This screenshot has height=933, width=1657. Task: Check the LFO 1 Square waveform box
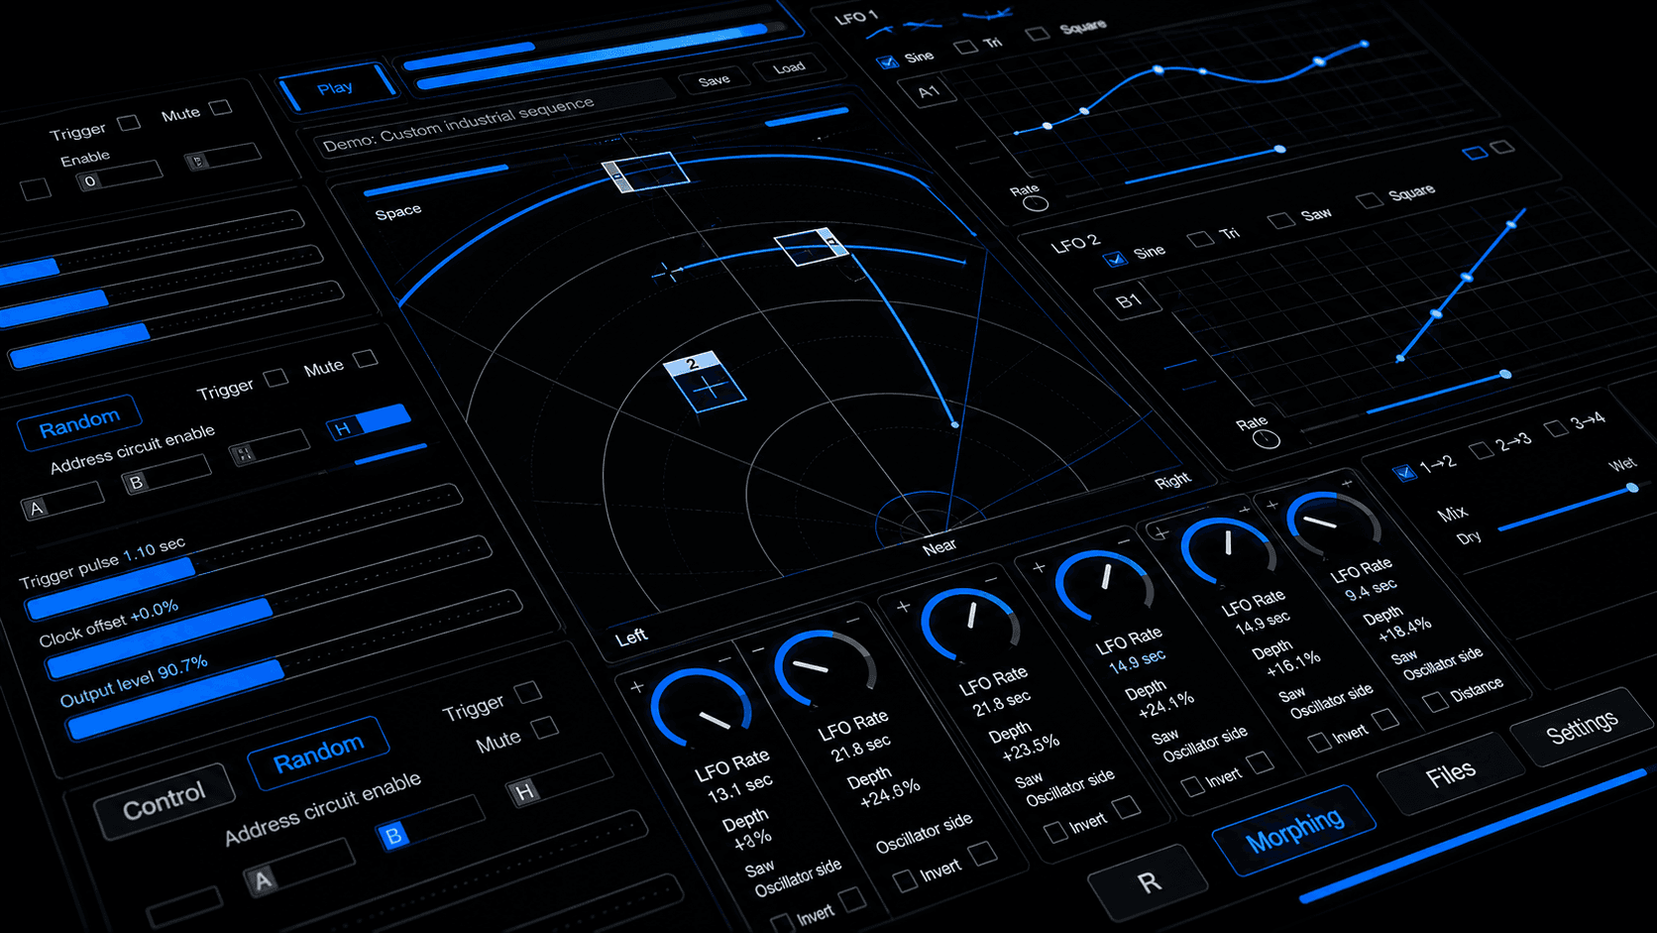[x=1038, y=34]
